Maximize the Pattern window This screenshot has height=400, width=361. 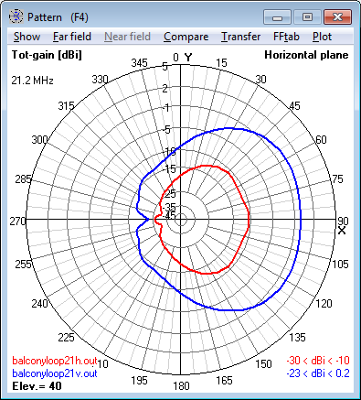[307, 17]
